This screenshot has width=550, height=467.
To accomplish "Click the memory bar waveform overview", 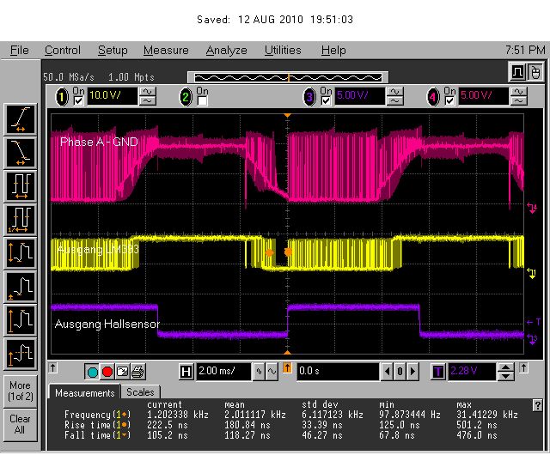I will (x=288, y=77).
